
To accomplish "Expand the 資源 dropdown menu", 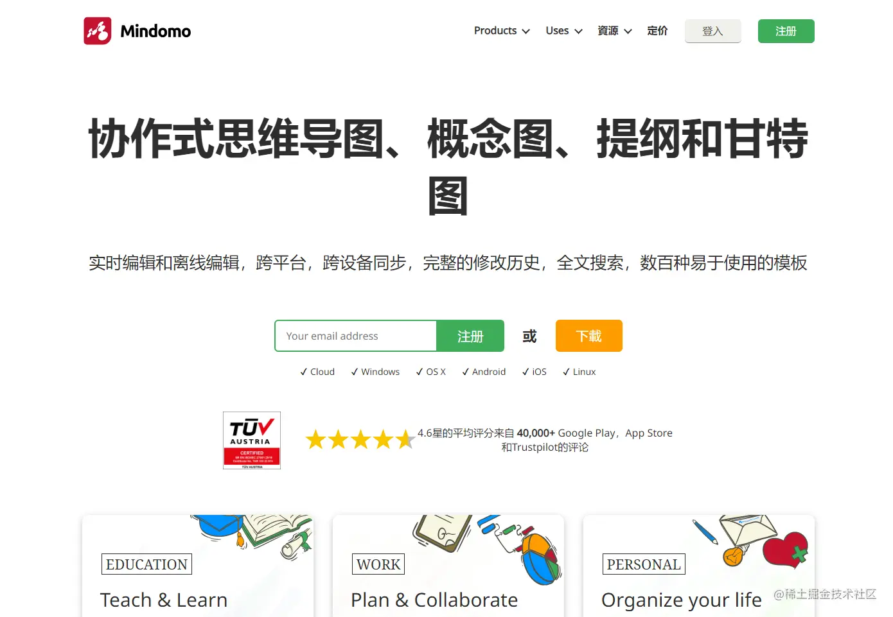I will (x=615, y=31).
